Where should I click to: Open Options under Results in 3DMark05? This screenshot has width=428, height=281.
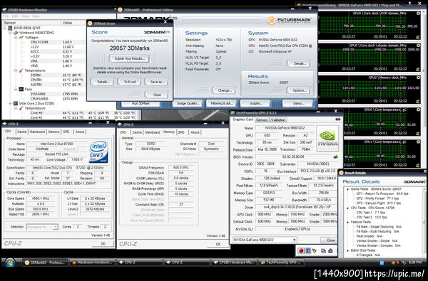pos(299,90)
